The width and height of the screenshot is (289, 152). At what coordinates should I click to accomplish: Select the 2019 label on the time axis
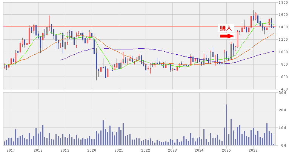click(x=65, y=150)
